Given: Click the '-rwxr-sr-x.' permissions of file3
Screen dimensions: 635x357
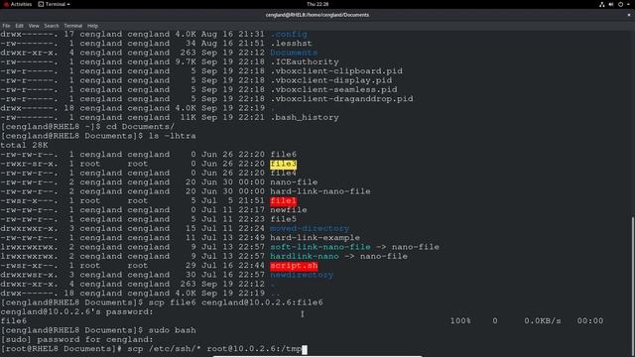Looking at the screenshot, I should (29, 164).
